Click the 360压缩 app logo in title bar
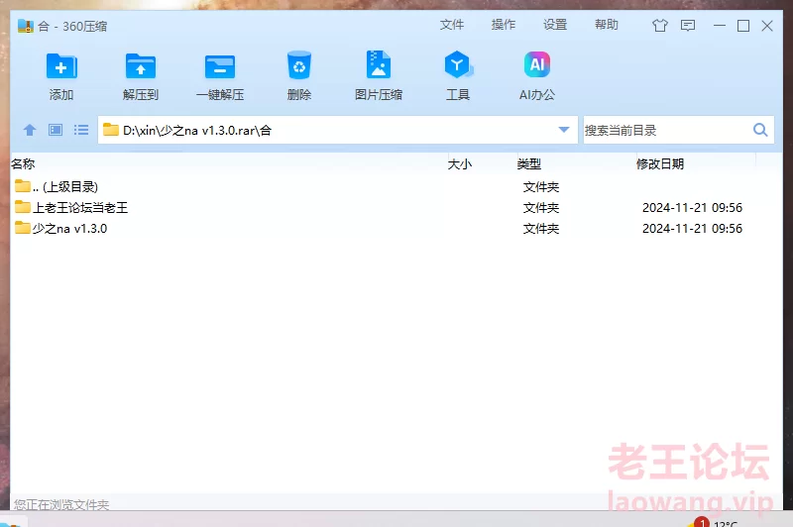 pyautogui.click(x=26, y=26)
